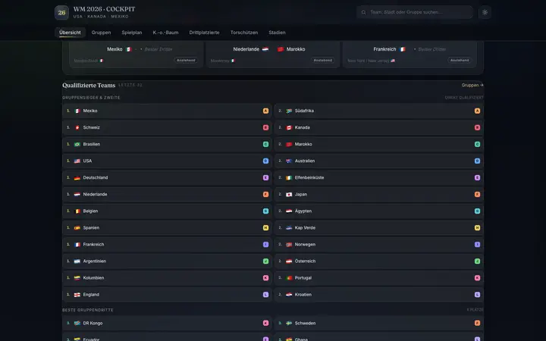Click the Mexiko flag in team list
Viewport: 546px width, 341px height.
(77, 111)
